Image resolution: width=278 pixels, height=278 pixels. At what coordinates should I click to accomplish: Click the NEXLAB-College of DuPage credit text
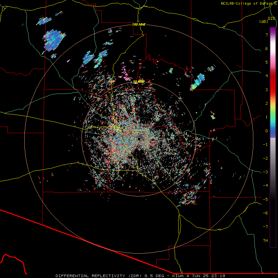(x=248, y=3)
